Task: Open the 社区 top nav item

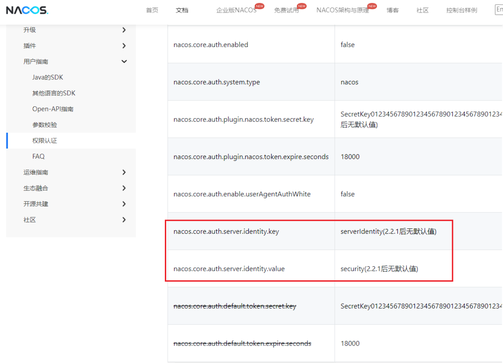Action: coord(422,10)
